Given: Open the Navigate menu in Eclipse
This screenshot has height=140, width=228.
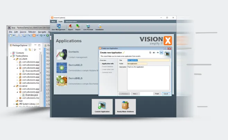Looking at the screenshot, I should [42, 32].
